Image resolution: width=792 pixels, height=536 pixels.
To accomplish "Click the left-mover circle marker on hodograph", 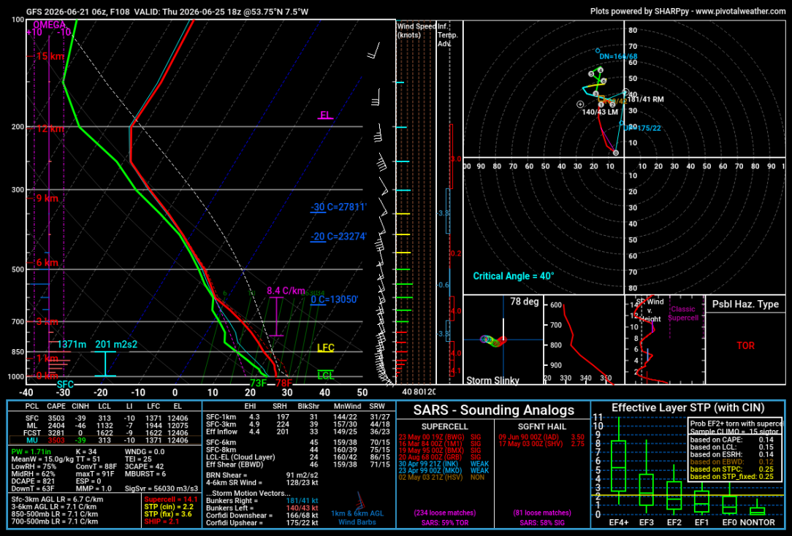I will [x=580, y=104].
